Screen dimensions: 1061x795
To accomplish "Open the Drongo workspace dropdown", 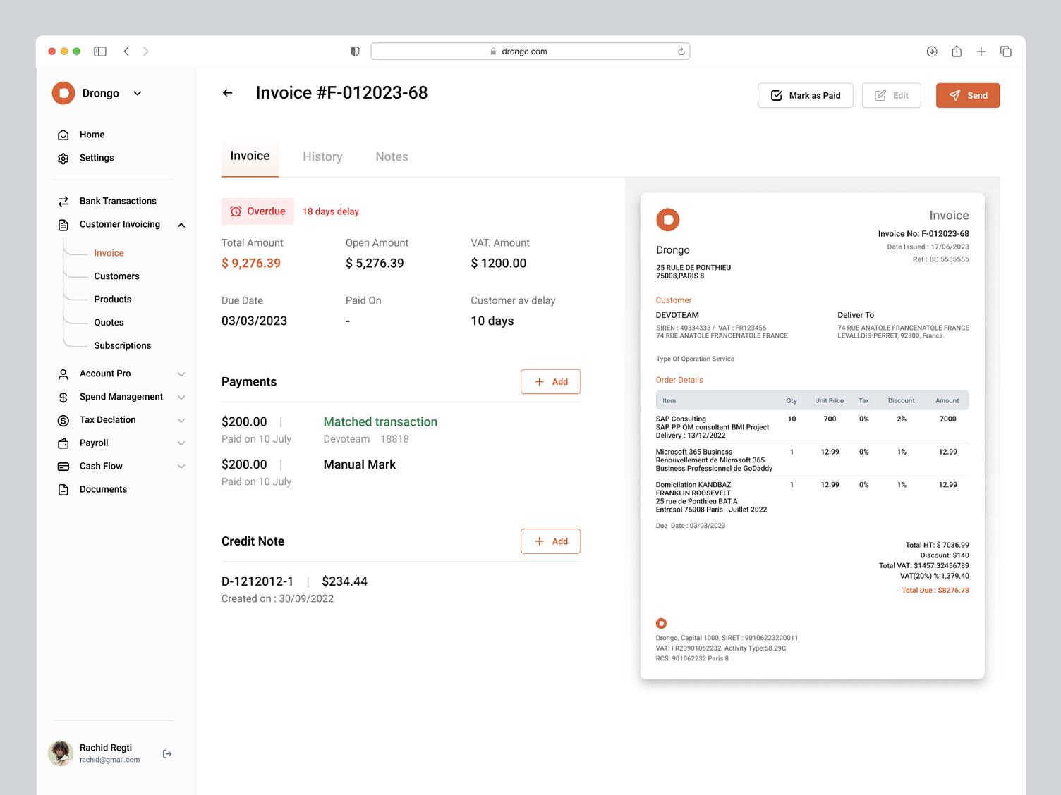I will (138, 93).
